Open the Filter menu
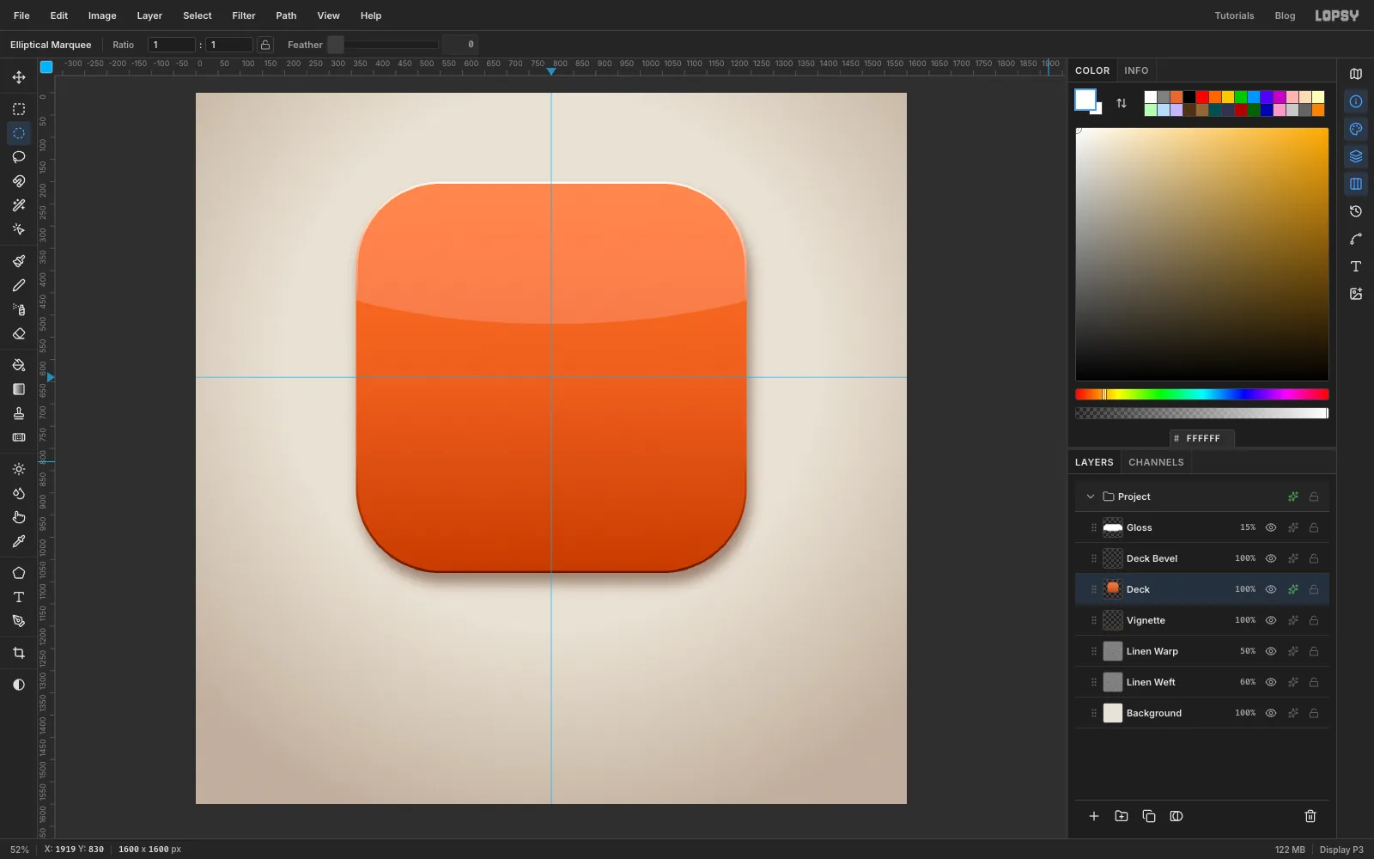Screen dimensions: 1374x859 tap(244, 15)
